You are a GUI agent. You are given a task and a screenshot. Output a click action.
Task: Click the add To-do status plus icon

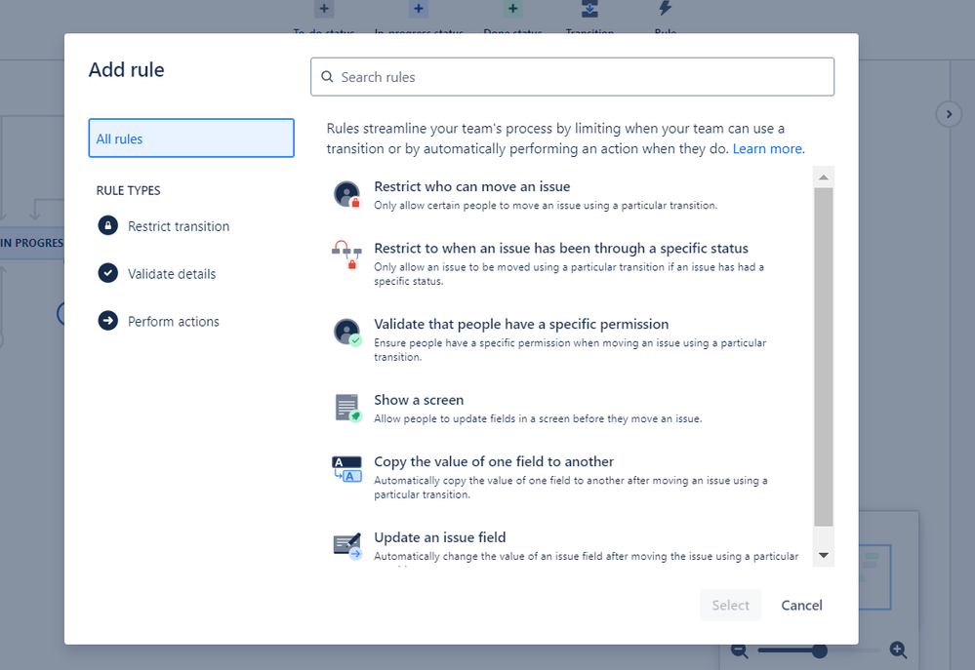coord(324,9)
